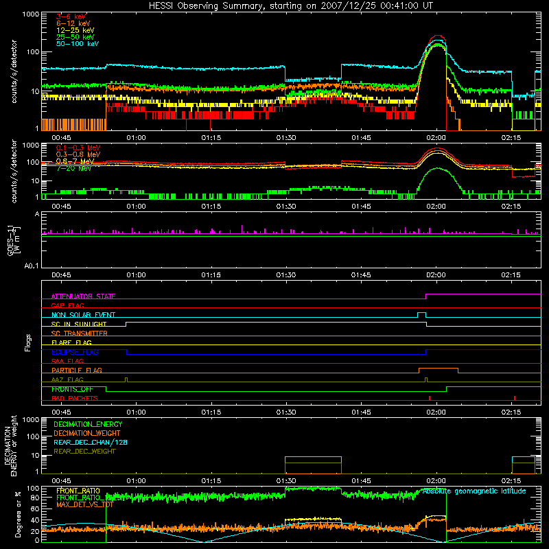Select the orange 6-12 keV legend label
The image size is (549, 549).
pos(73,23)
